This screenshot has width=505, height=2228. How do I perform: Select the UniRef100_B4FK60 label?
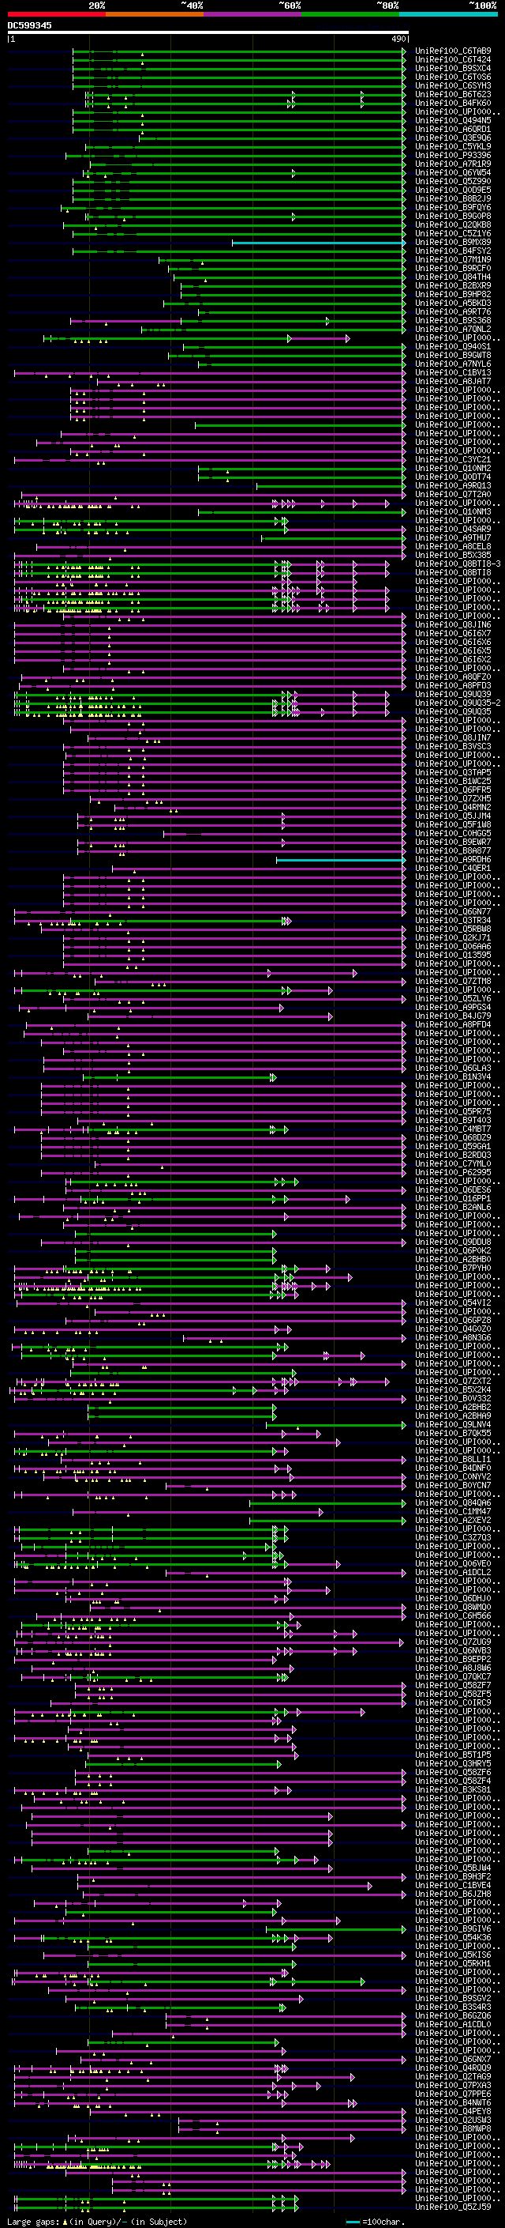pyautogui.click(x=453, y=103)
